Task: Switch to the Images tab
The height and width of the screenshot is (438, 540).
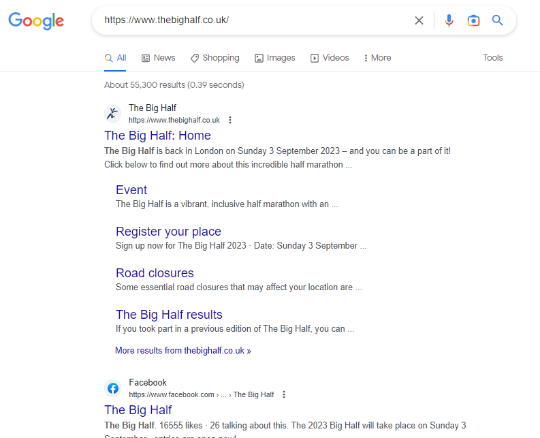Action: click(275, 58)
